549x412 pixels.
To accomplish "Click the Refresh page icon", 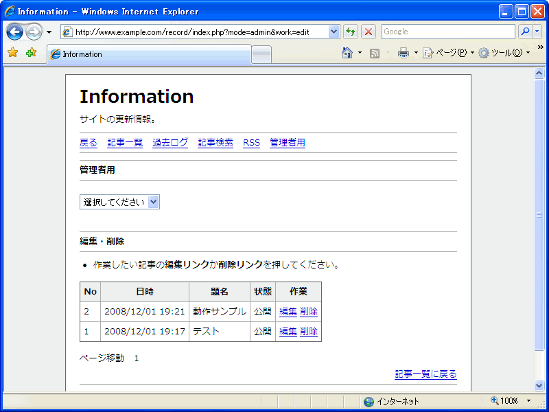I will [351, 32].
